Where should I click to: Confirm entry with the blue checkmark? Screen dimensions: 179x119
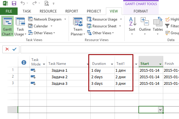(x=14, y=49)
